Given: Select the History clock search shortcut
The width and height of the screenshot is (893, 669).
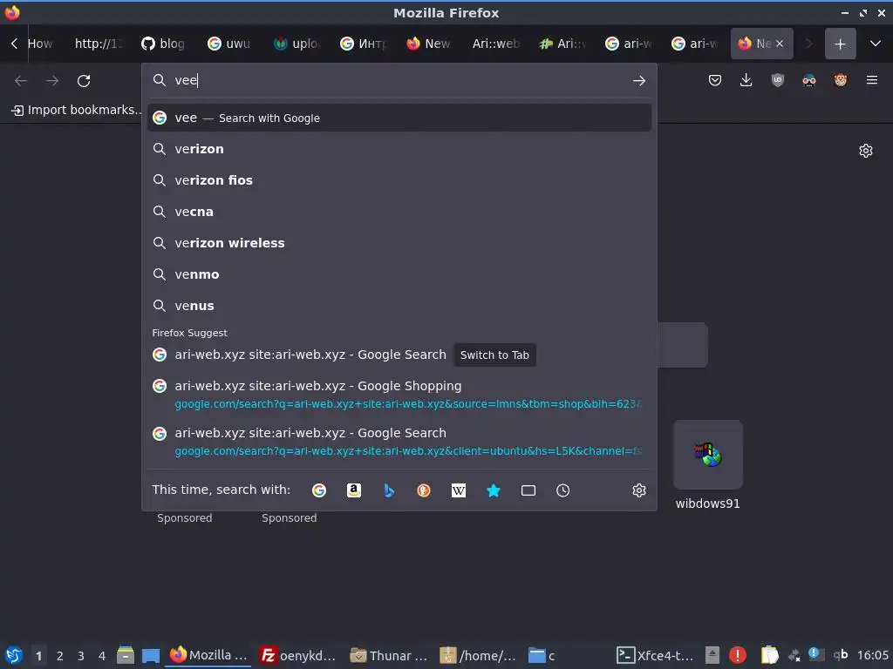Looking at the screenshot, I should (x=562, y=490).
